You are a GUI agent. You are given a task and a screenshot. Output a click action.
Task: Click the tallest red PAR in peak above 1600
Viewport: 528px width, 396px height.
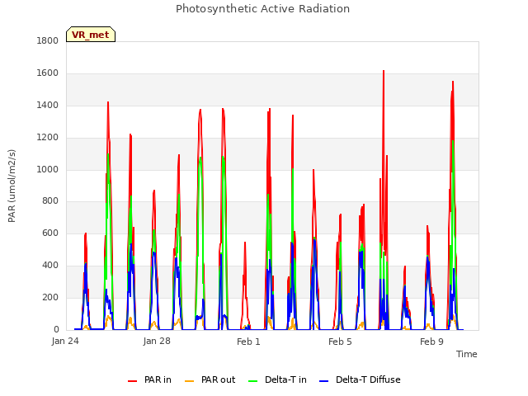(384, 72)
